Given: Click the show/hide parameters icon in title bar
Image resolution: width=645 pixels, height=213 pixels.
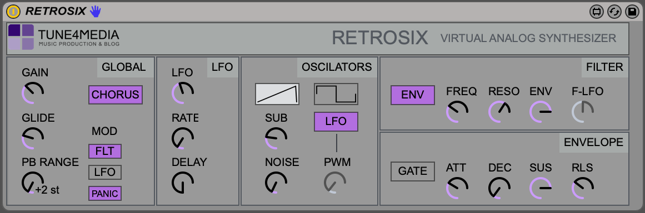Looking at the screenshot, I should click(x=597, y=12).
